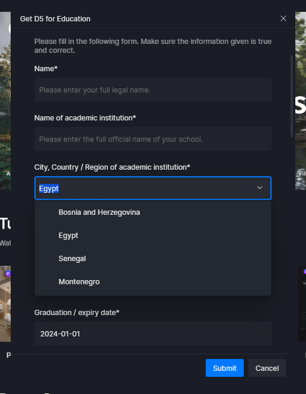Image resolution: width=306 pixels, height=394 pixels.
Task: Click the lake scene image behind the dialog's right edge
Action: pos(301,100)
